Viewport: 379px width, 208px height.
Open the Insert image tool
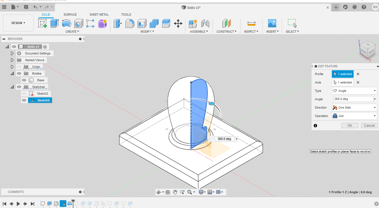272,23
